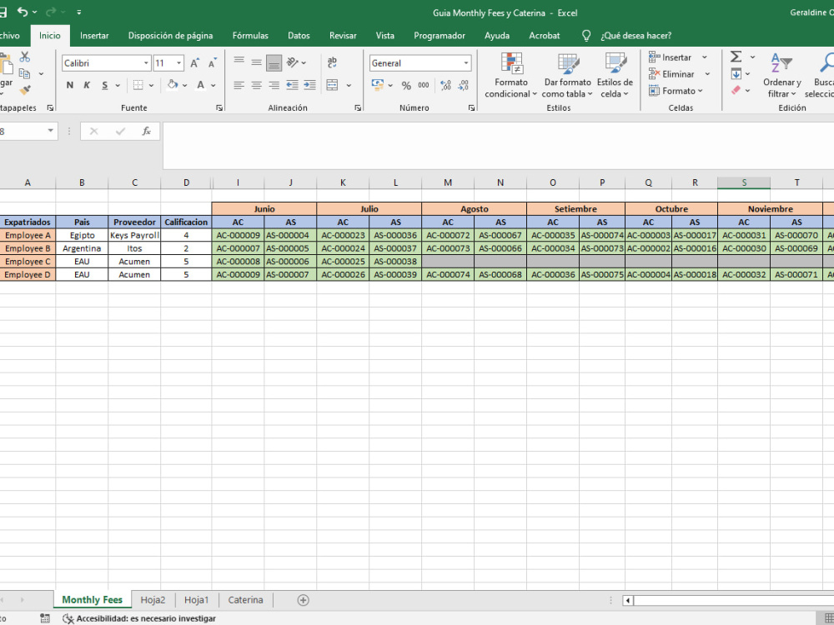This screenshot has width=834, height=625.
Task: Open Ordenar y filtrar menu
Action: (x=782, y=76)
